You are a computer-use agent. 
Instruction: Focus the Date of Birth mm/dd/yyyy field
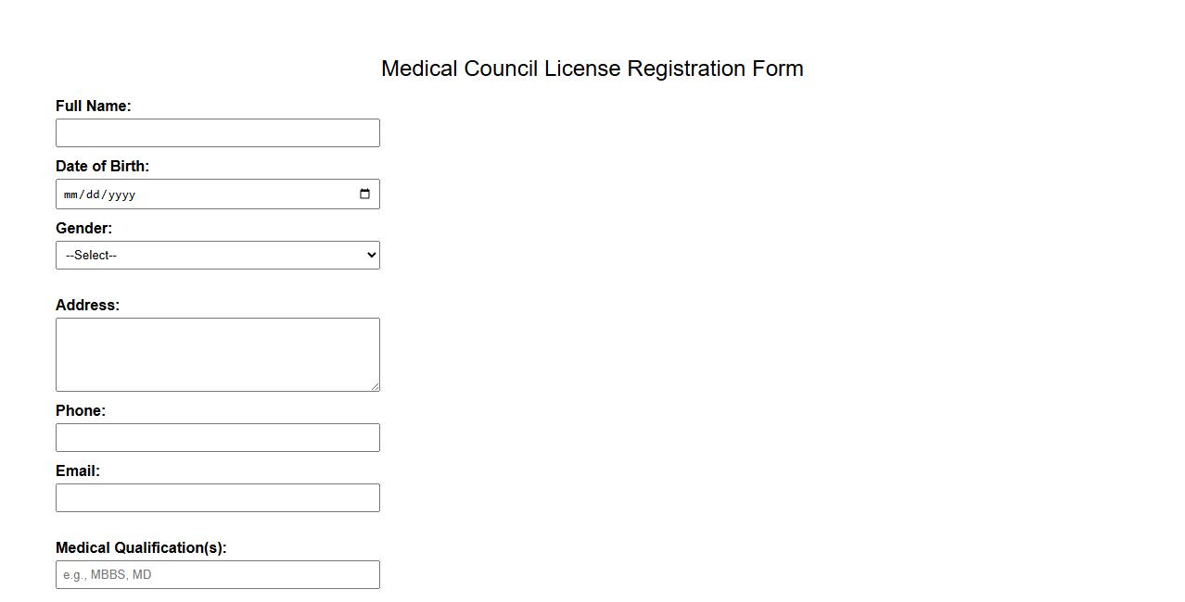coord(185,194)
